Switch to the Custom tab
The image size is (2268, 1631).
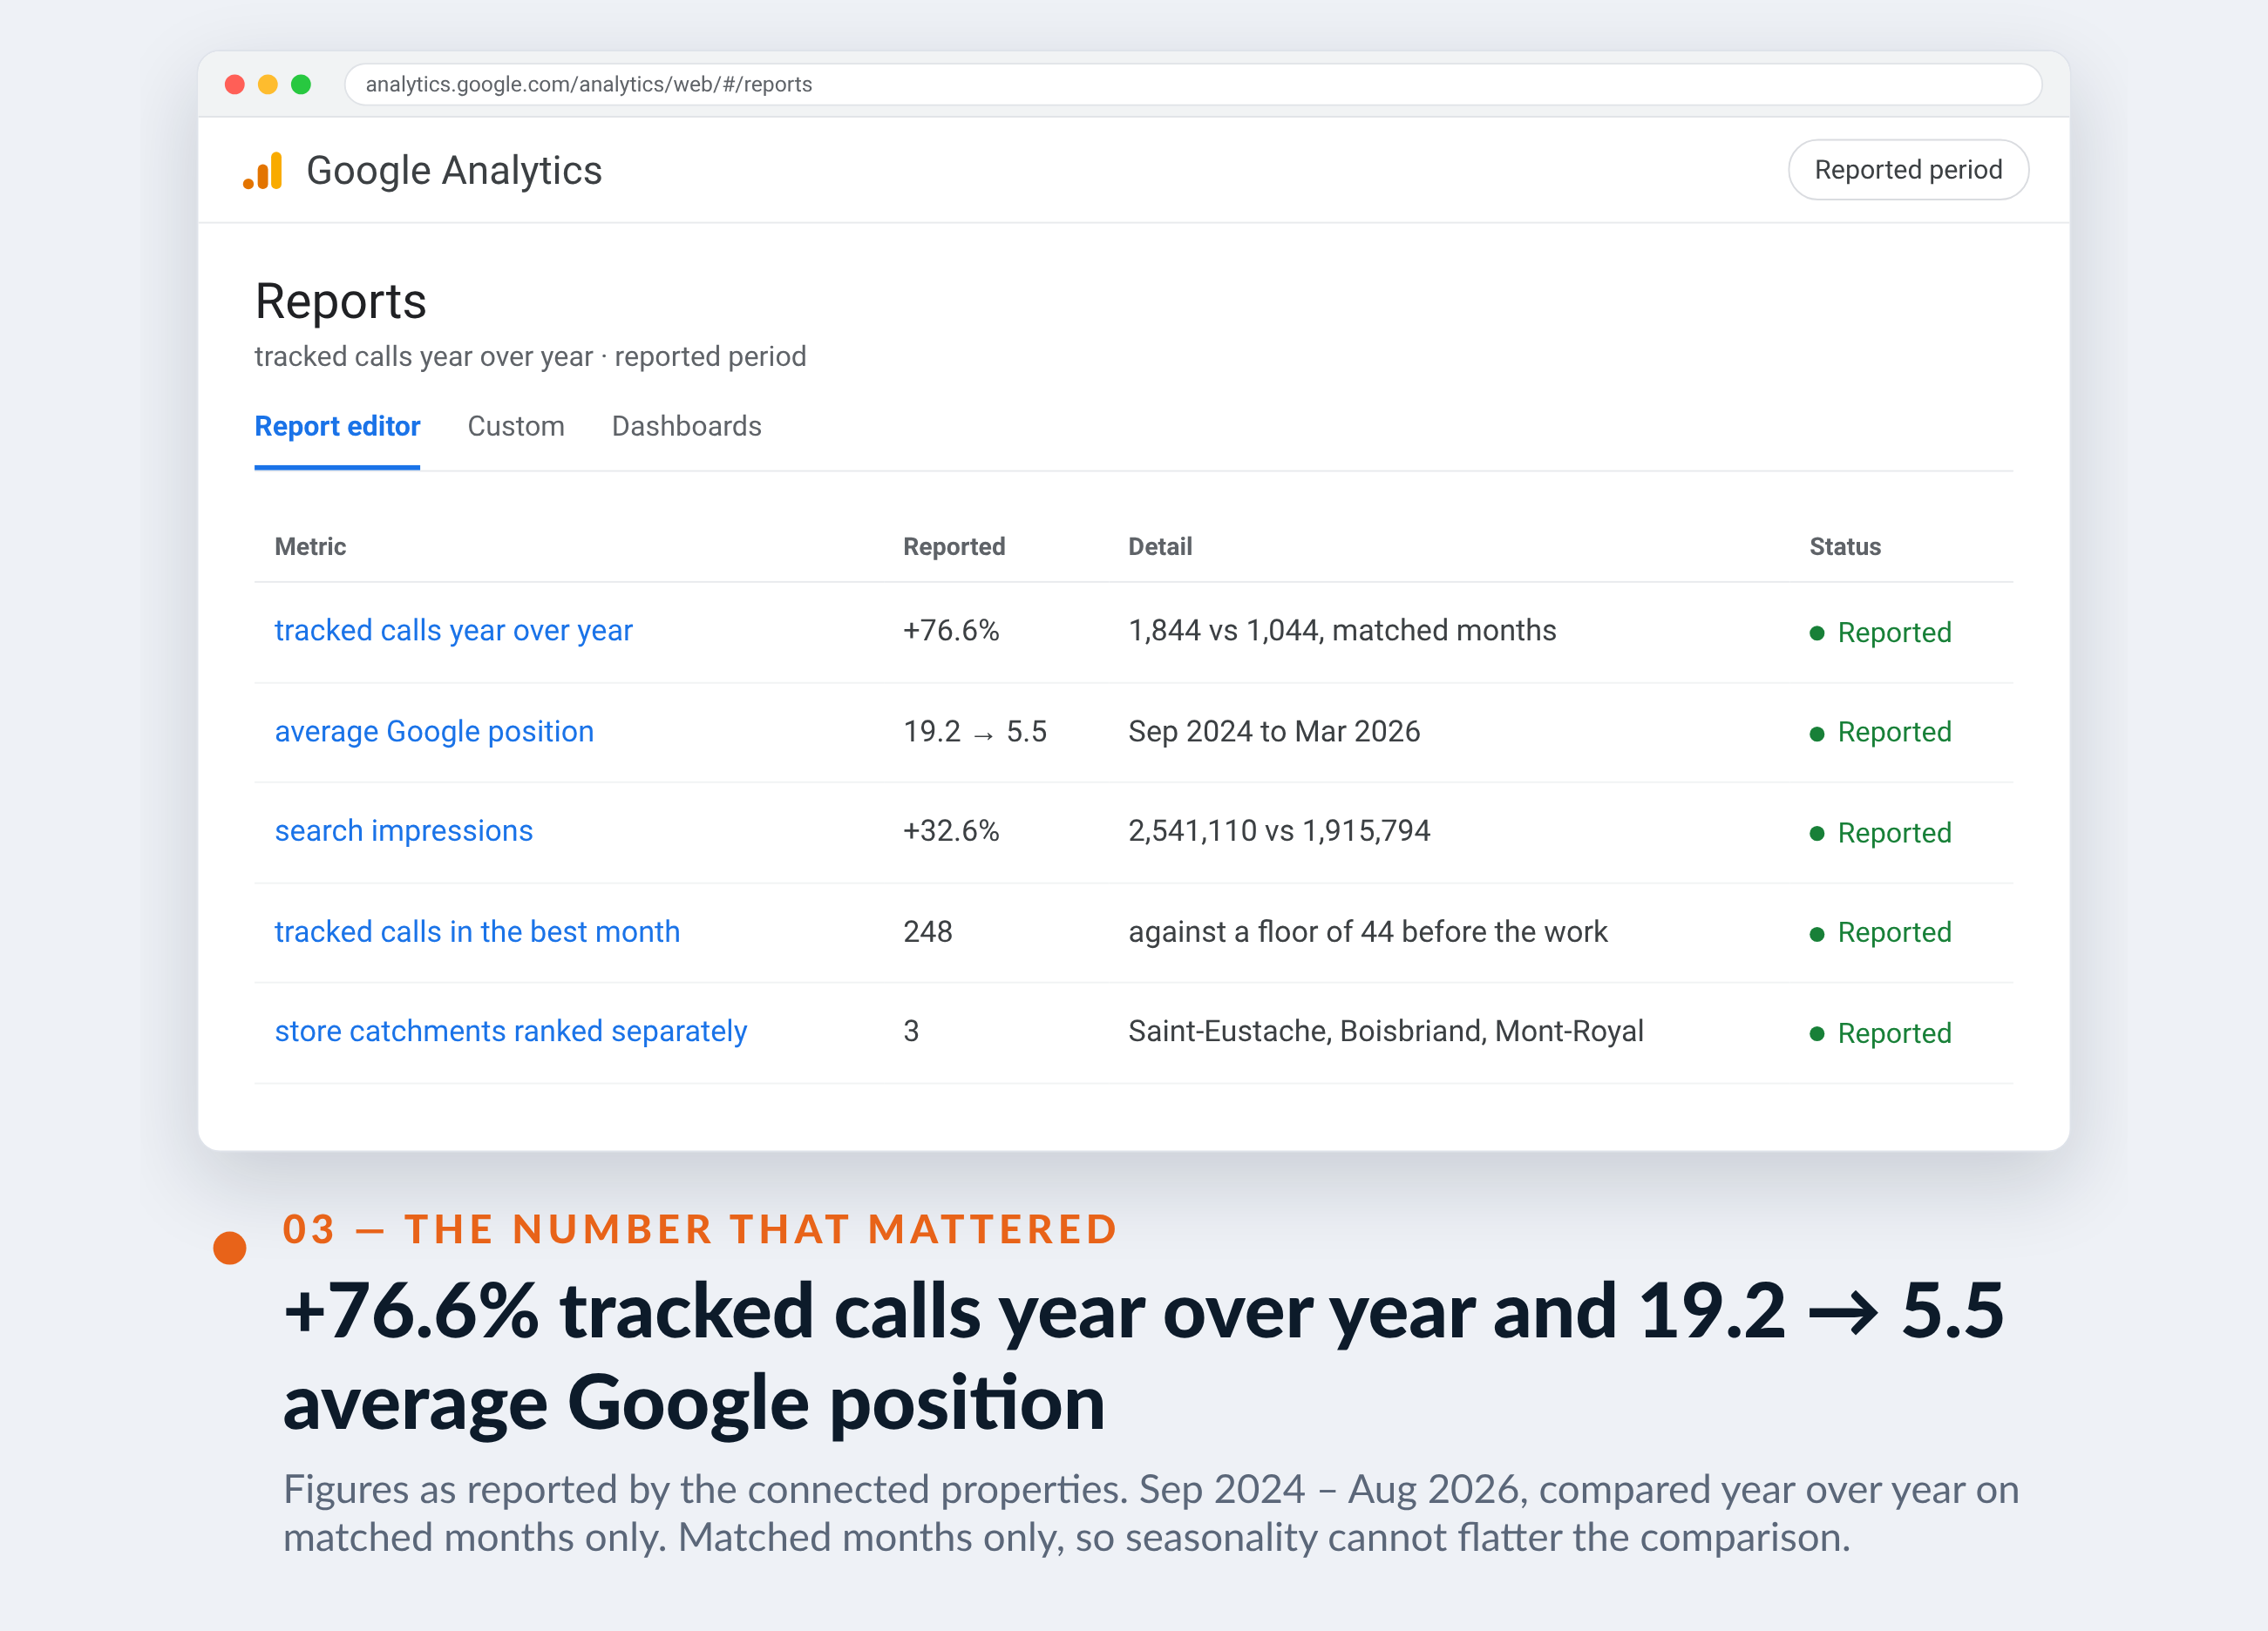point(516,427)
